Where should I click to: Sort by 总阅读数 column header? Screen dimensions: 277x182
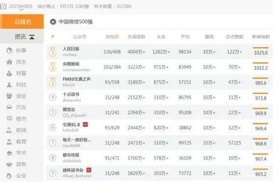click(x=136, y=37)
